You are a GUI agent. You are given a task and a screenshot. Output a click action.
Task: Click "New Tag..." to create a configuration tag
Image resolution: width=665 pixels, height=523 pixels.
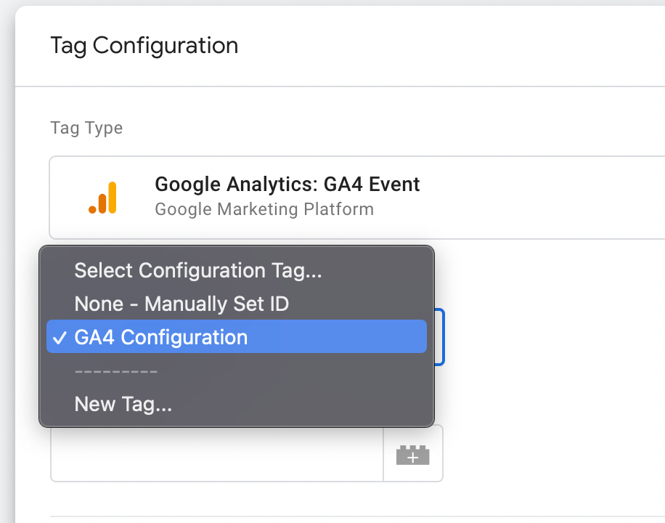tap(123, 404)
